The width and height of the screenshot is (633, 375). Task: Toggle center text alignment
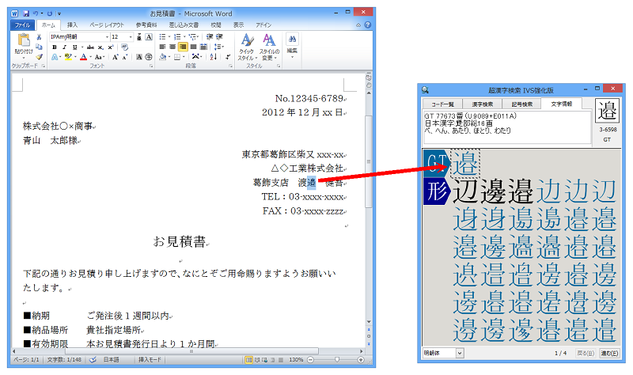172,47
